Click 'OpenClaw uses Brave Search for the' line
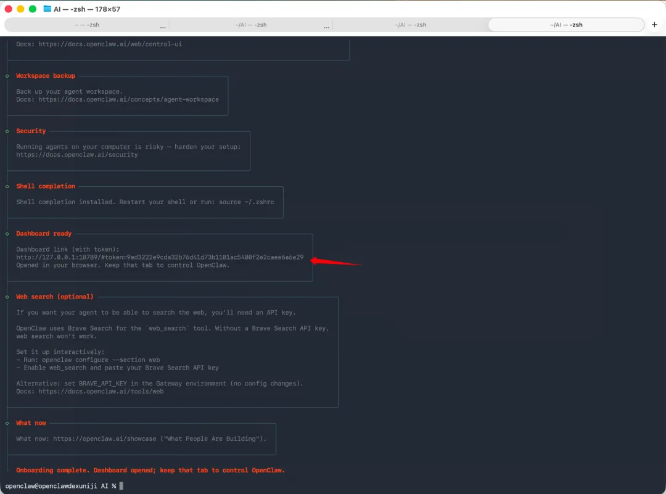666x494 pixels. coord(173,328)
